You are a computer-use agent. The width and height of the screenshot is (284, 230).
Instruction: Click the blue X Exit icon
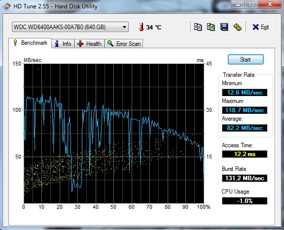point(255,27)
